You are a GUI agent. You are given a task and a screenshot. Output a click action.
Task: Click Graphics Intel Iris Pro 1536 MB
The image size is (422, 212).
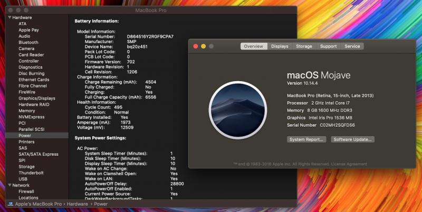coord(320,118)
